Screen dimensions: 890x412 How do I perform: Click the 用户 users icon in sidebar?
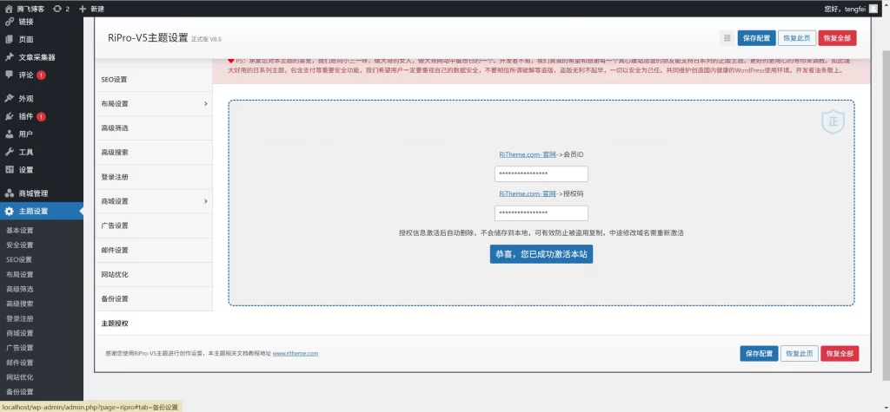9,134
